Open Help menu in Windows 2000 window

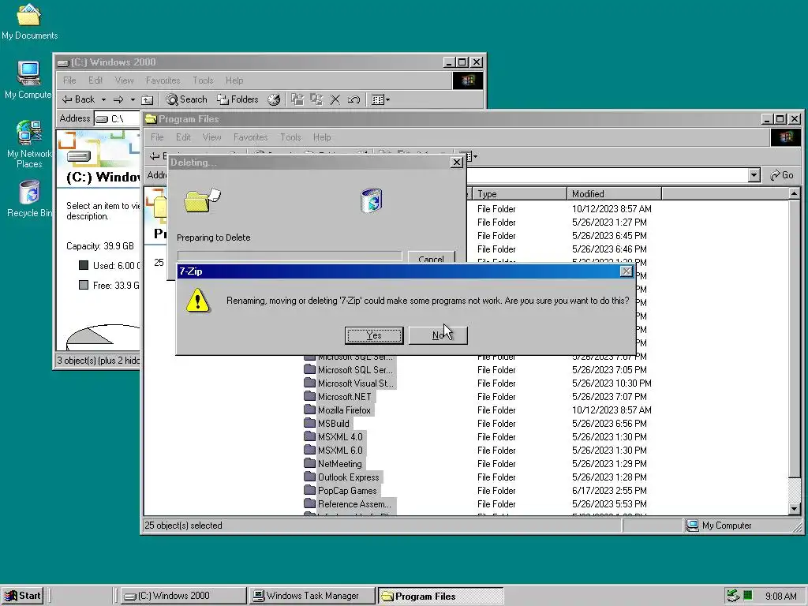[234, 80]
